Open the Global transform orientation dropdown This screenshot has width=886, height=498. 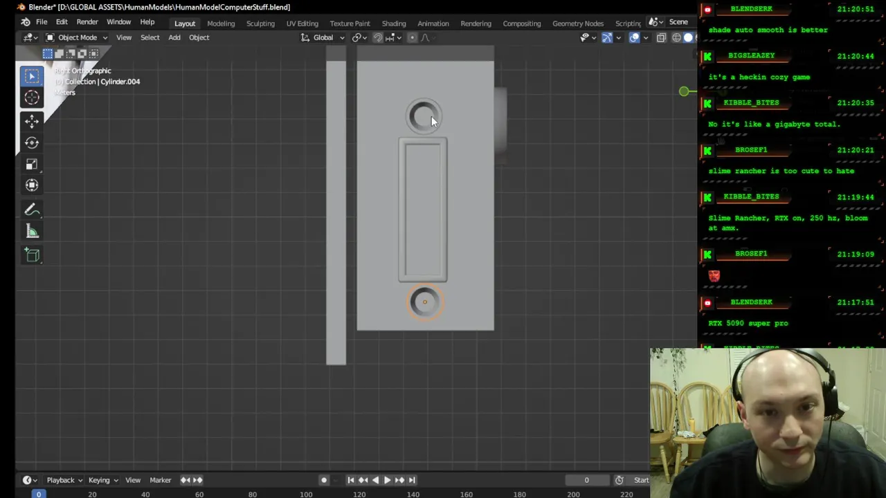point(323,37)
